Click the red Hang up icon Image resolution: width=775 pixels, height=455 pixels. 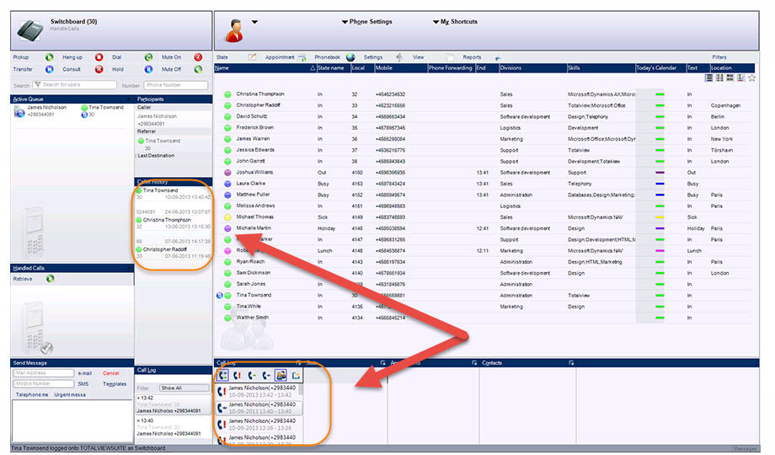click(99, 57)
